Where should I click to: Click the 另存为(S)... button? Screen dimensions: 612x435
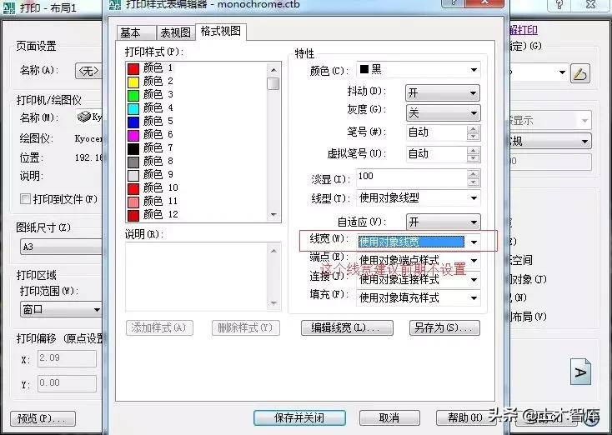tap(444, 327)
